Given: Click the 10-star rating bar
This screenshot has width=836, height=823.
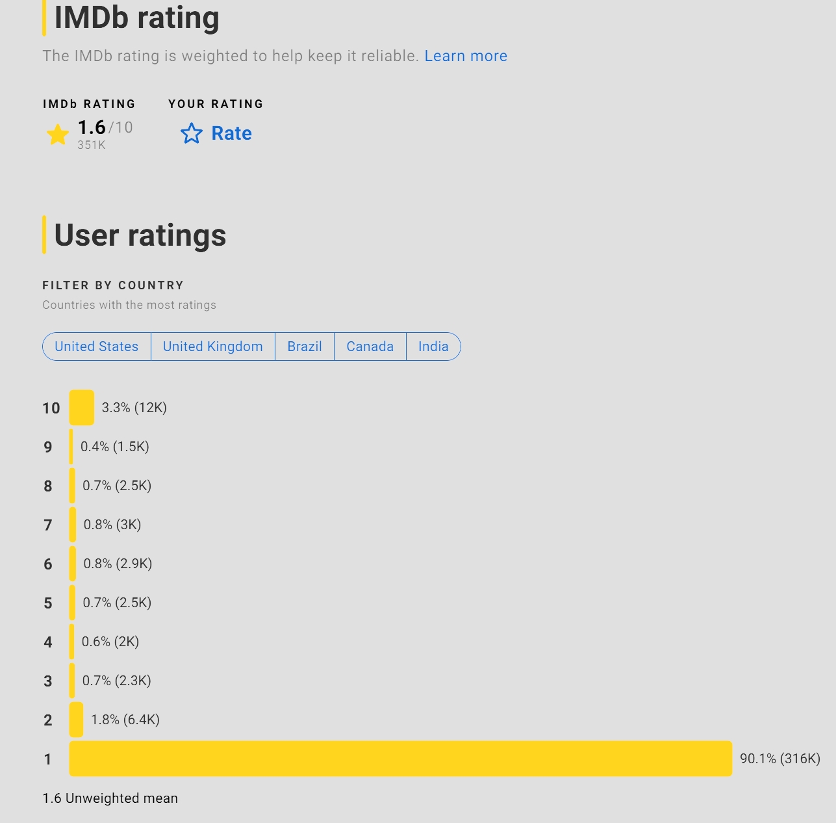Looking at the screenshot, I should pyautogui.click(x=82, y=408).
